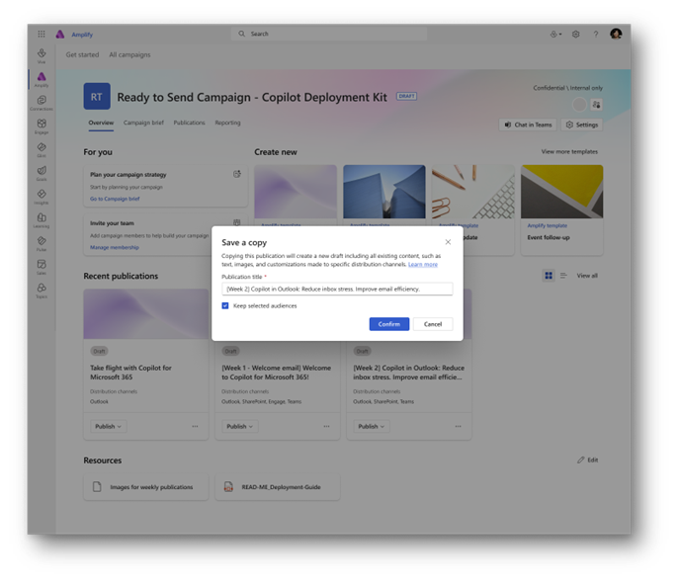Viewport: 679px width, 586px height.
Task: Switch to the Overview tab
Action: pos(101,123)
